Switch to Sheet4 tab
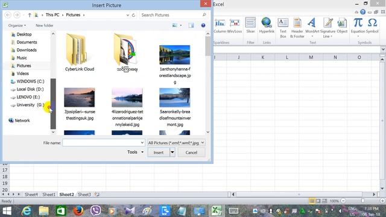 [x=31, y=194]
